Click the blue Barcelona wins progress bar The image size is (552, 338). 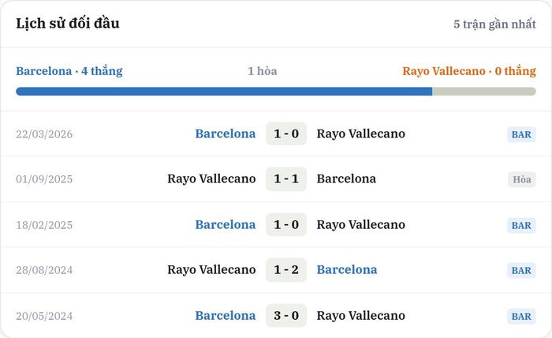(224, 92)
